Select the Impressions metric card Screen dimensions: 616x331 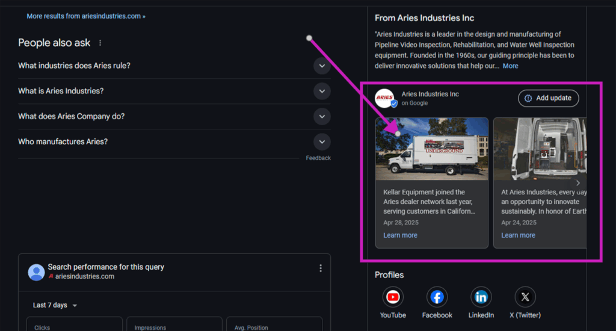click(x=174, y=324)
